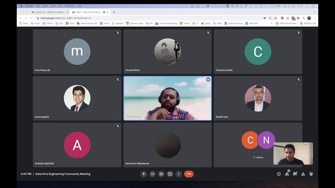Select the murrthuza ali participant tile
Image resolution: width=335 pixels, height=188 pixels.
(77, 52)
